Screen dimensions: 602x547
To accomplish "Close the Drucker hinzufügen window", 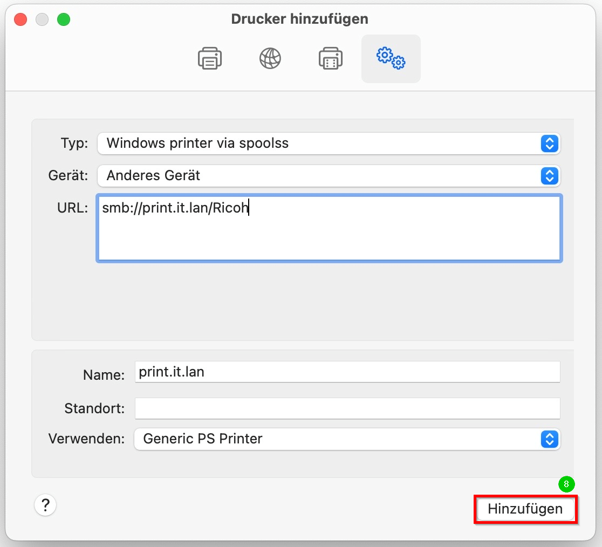I will pyautogui.click(x=20, y=20).
